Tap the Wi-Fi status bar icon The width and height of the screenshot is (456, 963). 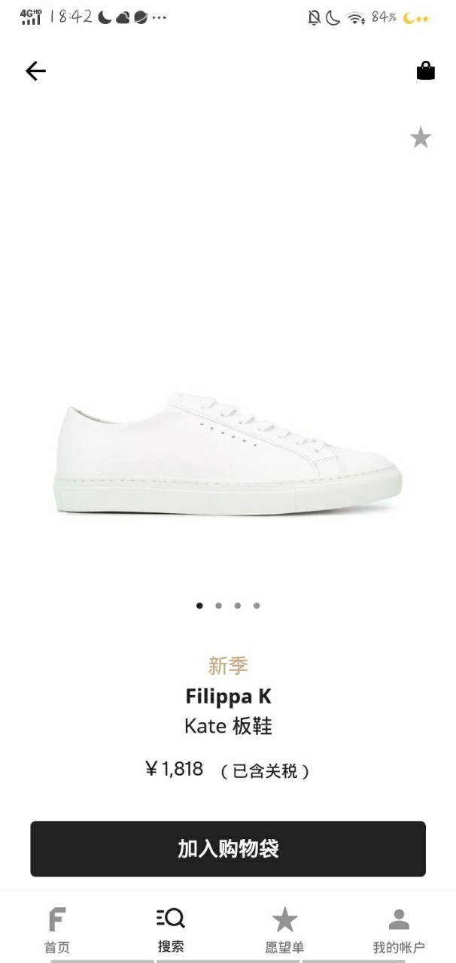coord(356,17)
